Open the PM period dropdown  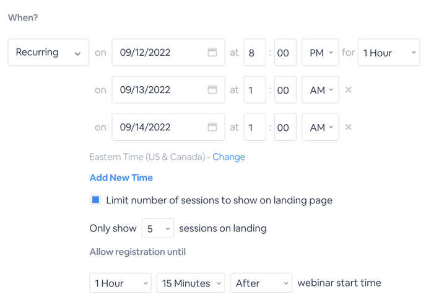[320, 52]
